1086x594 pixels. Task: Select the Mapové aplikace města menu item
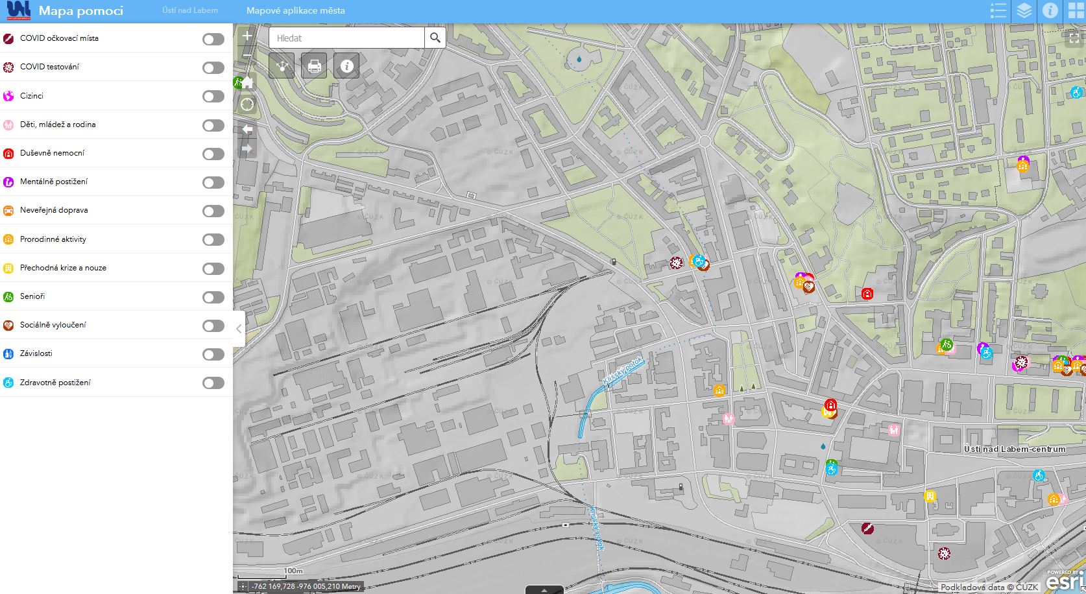[295, 10]
